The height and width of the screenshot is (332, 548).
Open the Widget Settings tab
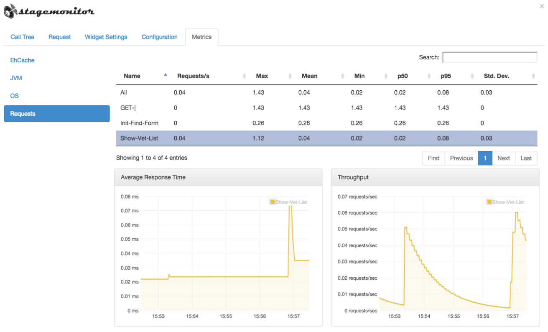click(106, 37)
